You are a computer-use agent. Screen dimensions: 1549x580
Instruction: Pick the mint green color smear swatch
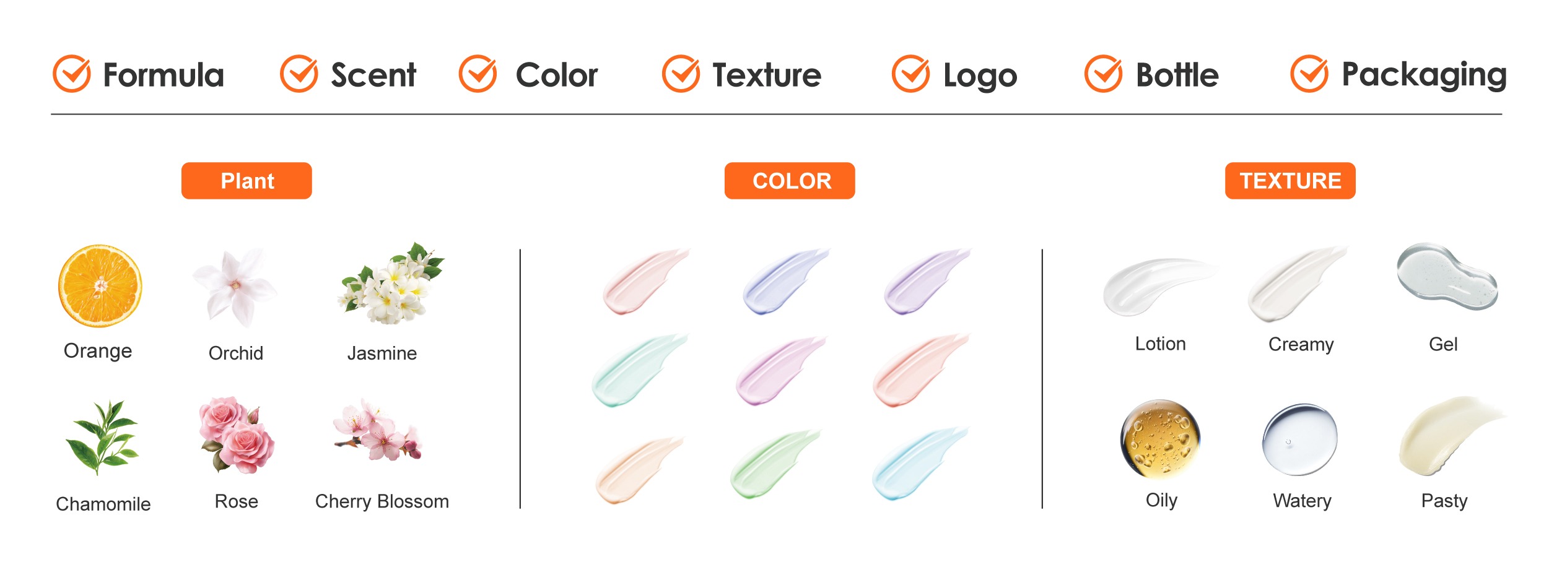tap(640, 370)
